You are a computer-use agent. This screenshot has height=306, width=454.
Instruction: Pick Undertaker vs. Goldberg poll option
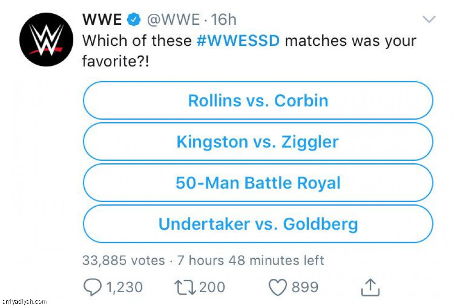[258, 224]
